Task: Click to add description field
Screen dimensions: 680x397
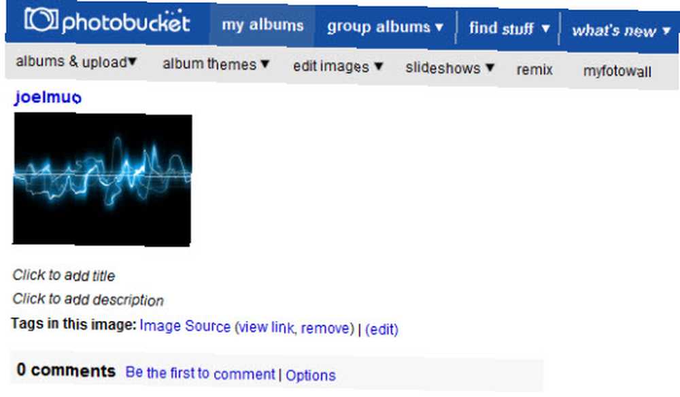Action: coord(88,299)
